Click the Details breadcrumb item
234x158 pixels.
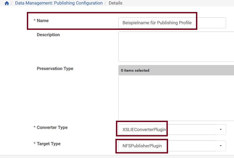pos(115,3)
